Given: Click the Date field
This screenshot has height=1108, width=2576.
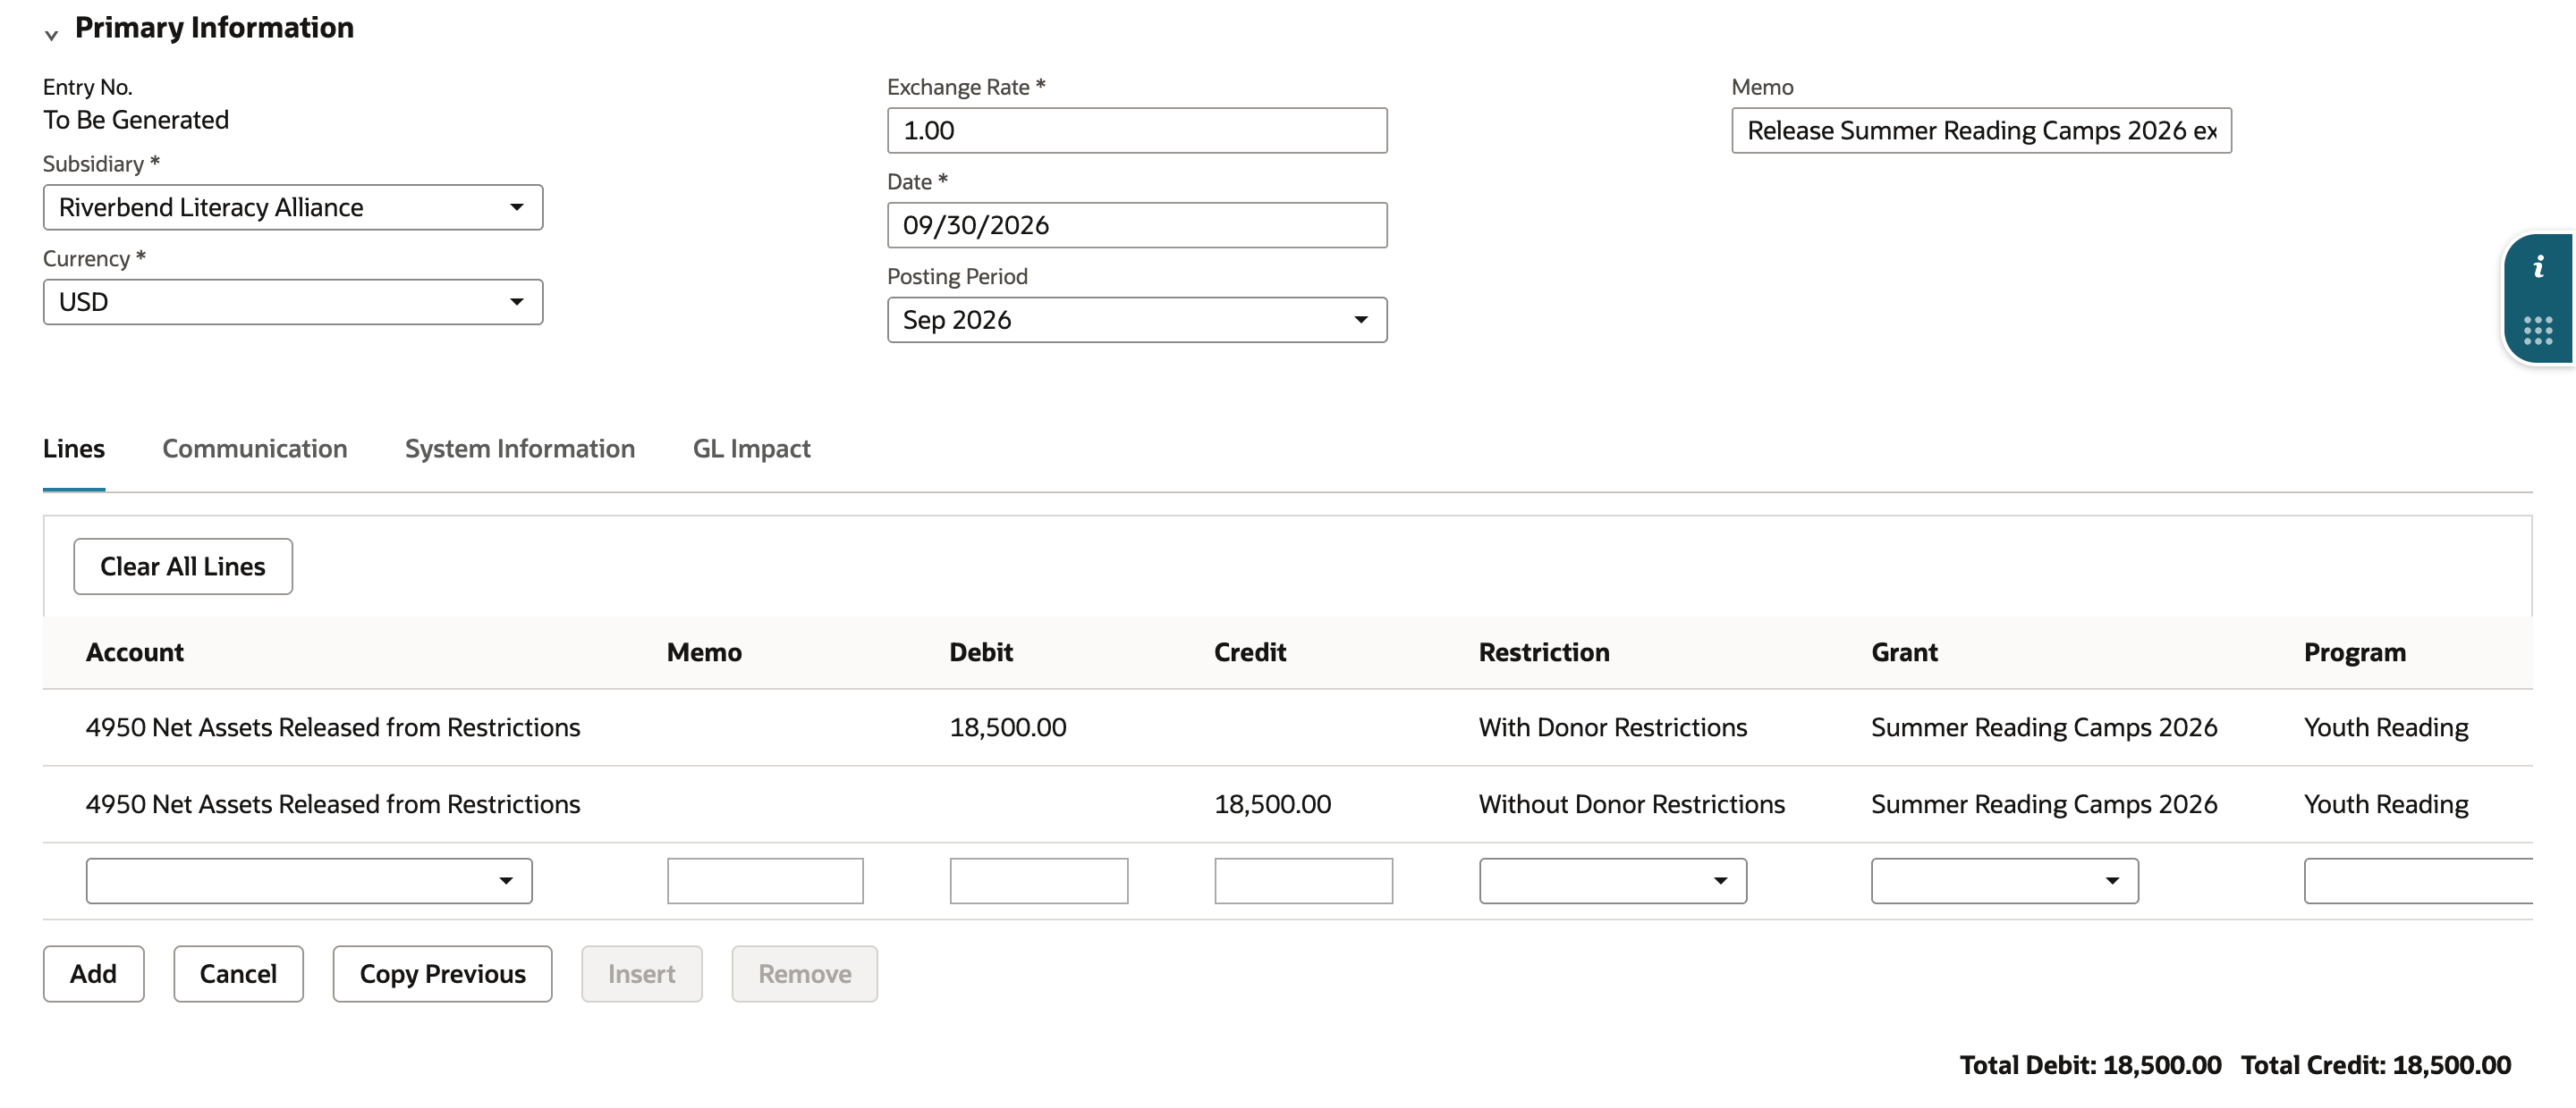Looking at the screenshot, I should [1137, 226].
